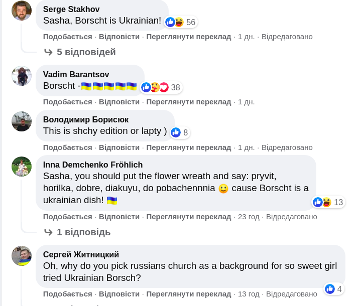Image resolution: width=361 pixels, height=306 pixels.
Task: Like Inna Demchenko Fröhlich's comment
Action: point(67,217)
